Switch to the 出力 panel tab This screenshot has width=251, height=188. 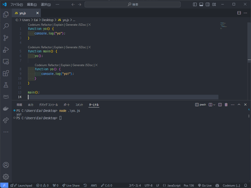31,105
